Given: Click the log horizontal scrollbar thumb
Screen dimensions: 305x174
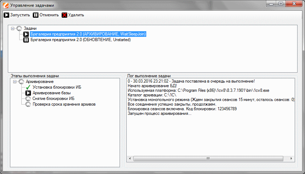Looking at the screenshot, I should (x=208, y=158).
